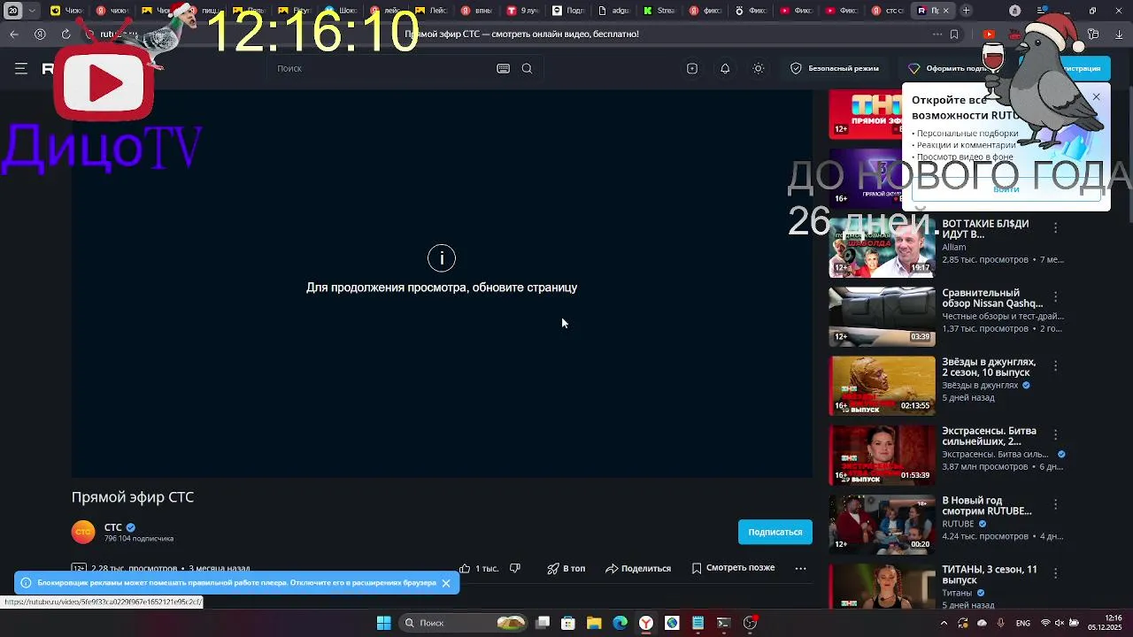Open options for Nissan review video
This screenshot has height=637, width=1133.
(x=1055, y=297)
